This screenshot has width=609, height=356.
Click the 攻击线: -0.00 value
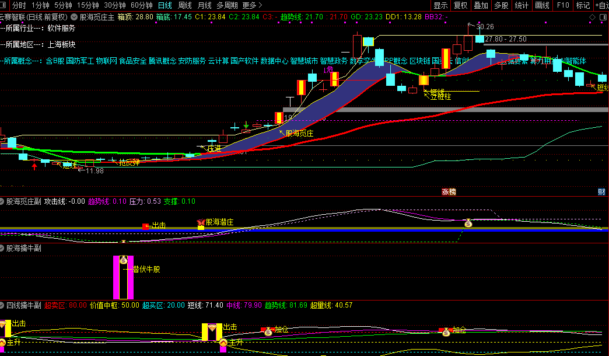tap(65, 201)
